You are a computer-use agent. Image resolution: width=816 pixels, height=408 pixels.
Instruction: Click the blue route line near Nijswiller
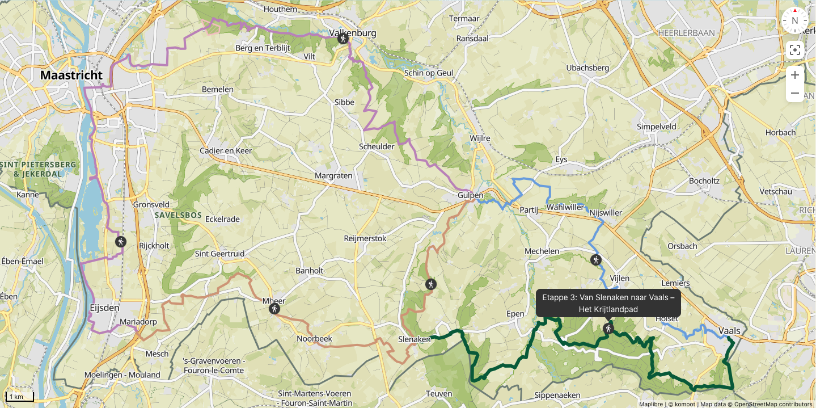[x=595, y=234]
